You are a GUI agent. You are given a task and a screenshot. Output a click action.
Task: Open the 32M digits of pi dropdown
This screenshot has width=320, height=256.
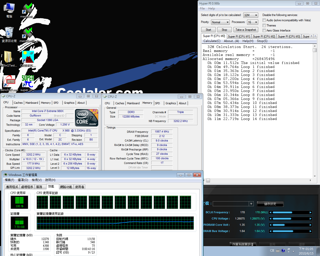coord(250,15)
